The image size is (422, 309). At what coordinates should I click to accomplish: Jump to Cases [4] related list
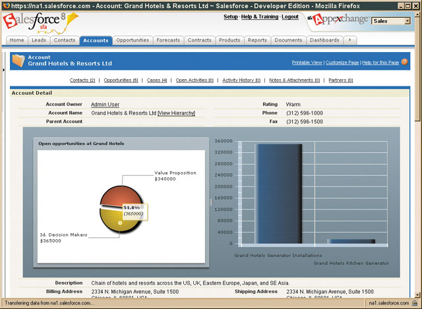pos(157,80)
